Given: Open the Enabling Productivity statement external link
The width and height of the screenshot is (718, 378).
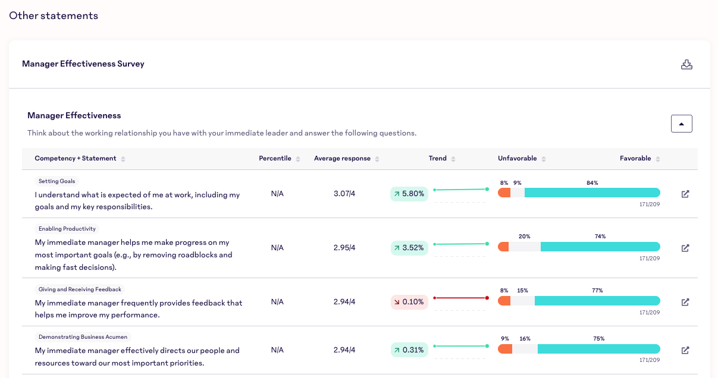Looking at the screenshot, I should [685, 248].
